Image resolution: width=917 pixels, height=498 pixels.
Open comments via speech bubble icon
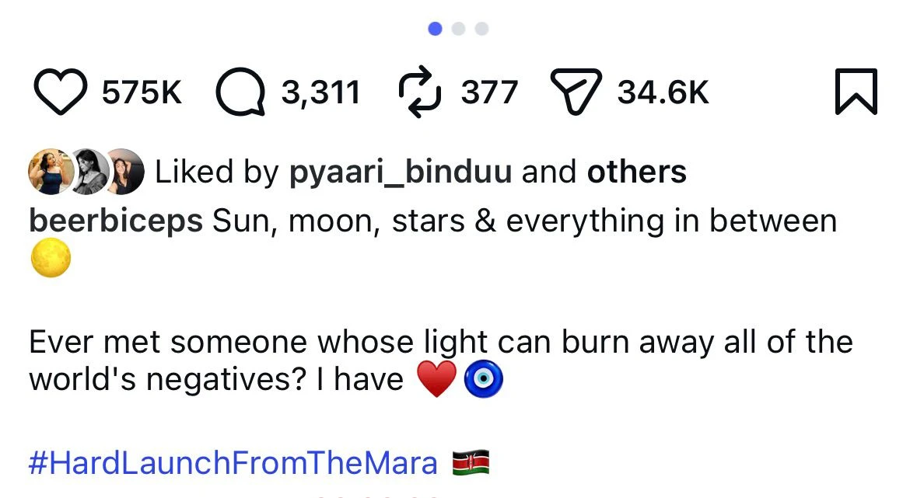coord(241,92)
